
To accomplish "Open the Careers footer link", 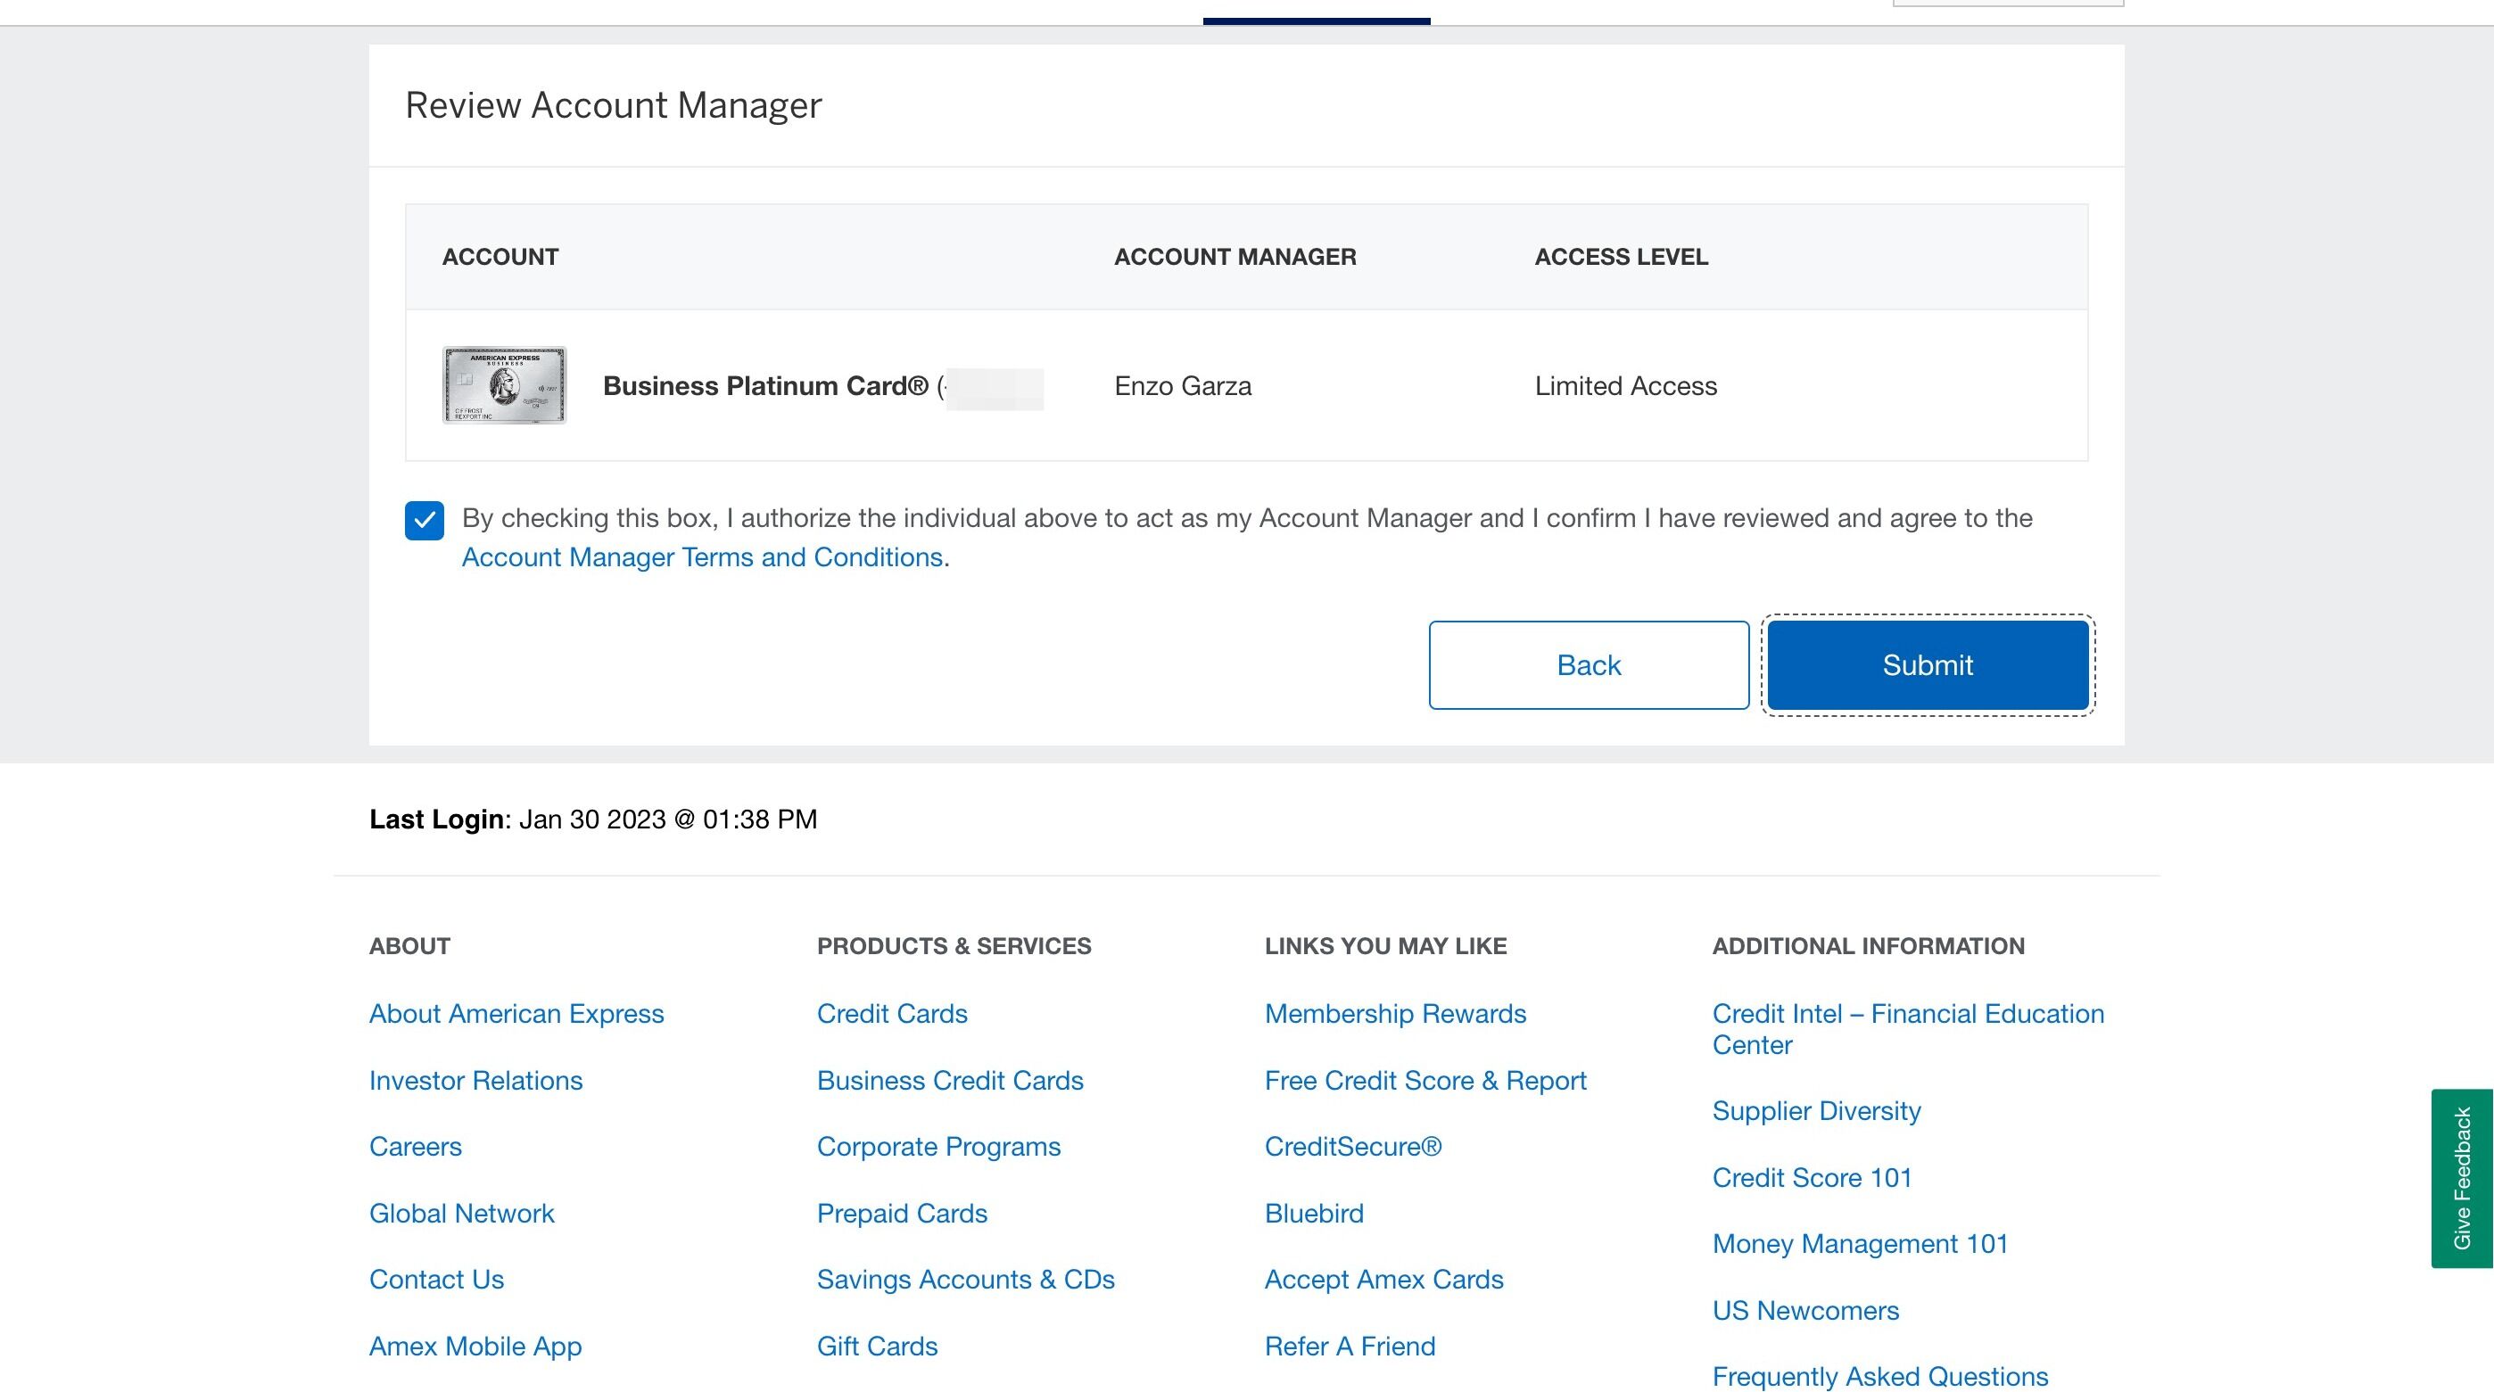I will [x=416, y=1146].
